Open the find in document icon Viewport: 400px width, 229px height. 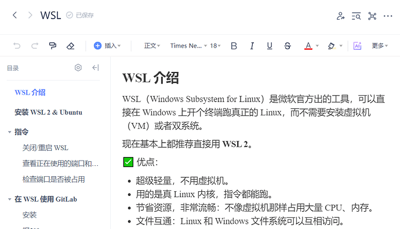(x=356, y=16)
